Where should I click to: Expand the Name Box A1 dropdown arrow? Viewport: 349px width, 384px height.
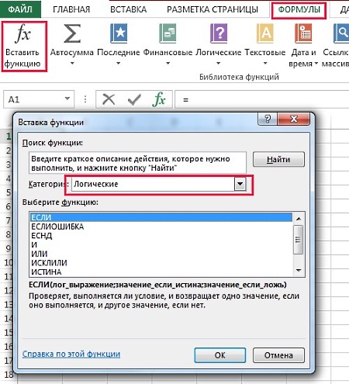click(67, 99)
